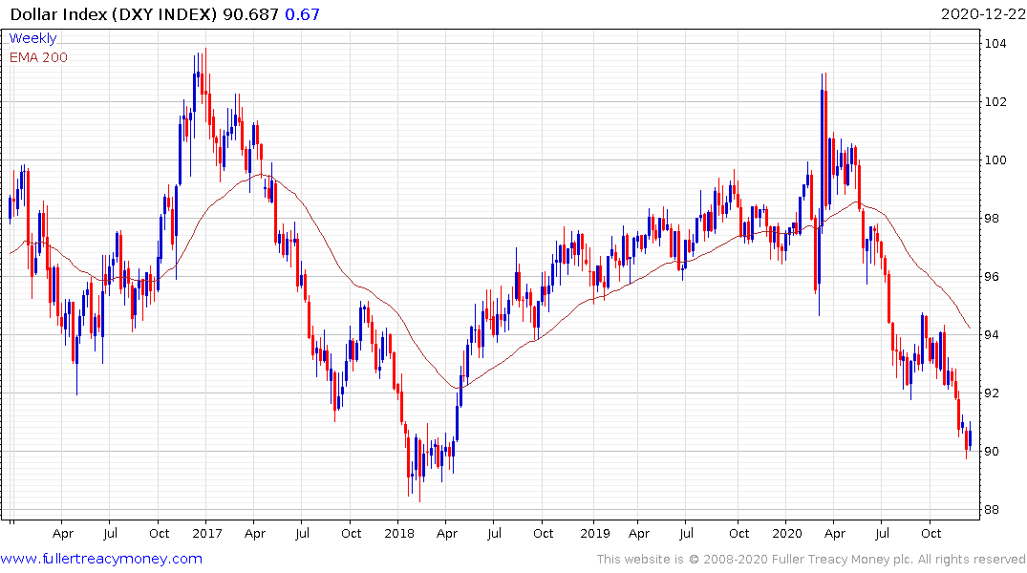Click the Apr label right after 2020

[834, 534]
